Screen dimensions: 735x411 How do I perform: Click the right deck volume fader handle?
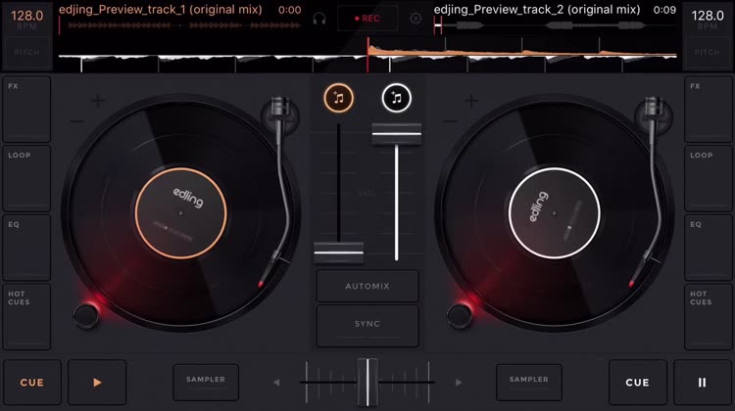click(397, 133)
